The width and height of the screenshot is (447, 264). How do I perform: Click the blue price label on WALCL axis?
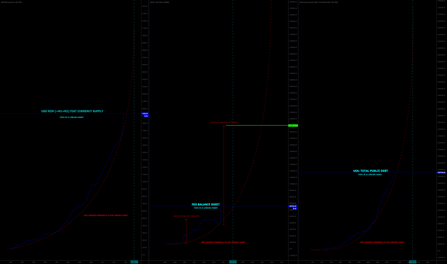(x=293, y=206)
